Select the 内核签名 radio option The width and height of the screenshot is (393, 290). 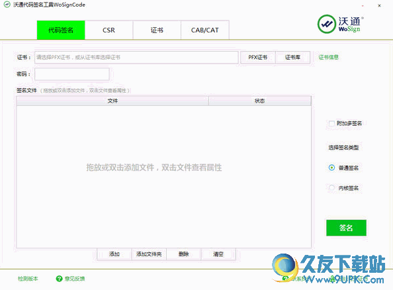tap(331, 187)
